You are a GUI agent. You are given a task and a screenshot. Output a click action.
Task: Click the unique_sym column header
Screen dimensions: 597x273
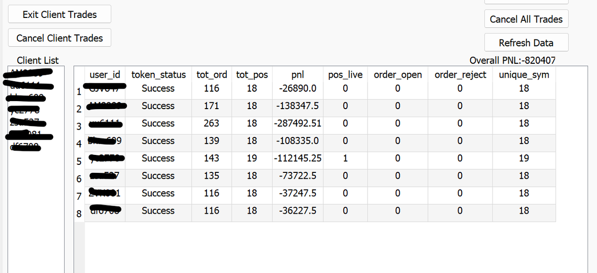(523, 75)
